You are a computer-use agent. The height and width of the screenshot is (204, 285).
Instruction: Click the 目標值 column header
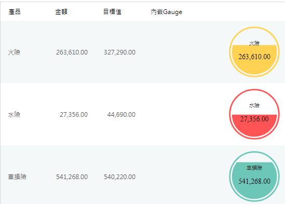tap(112, 12)
